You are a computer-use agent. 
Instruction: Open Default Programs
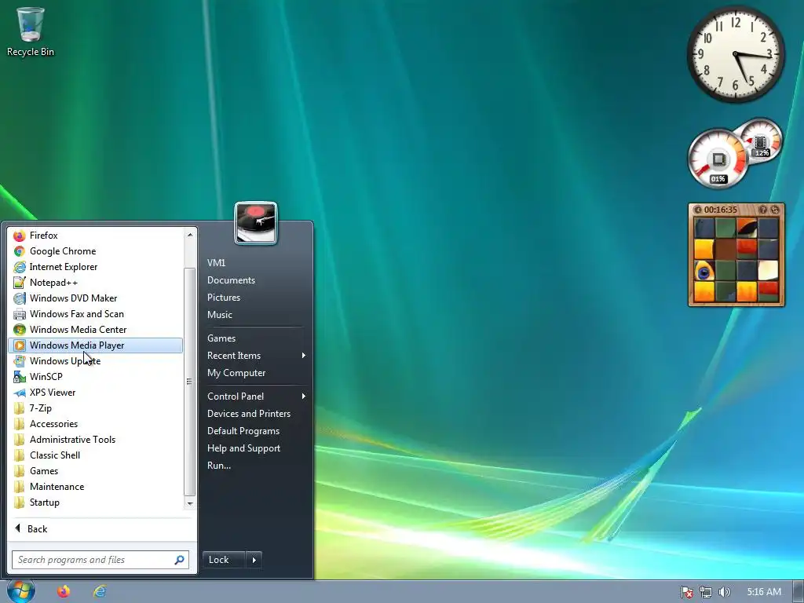pos(255,431)
